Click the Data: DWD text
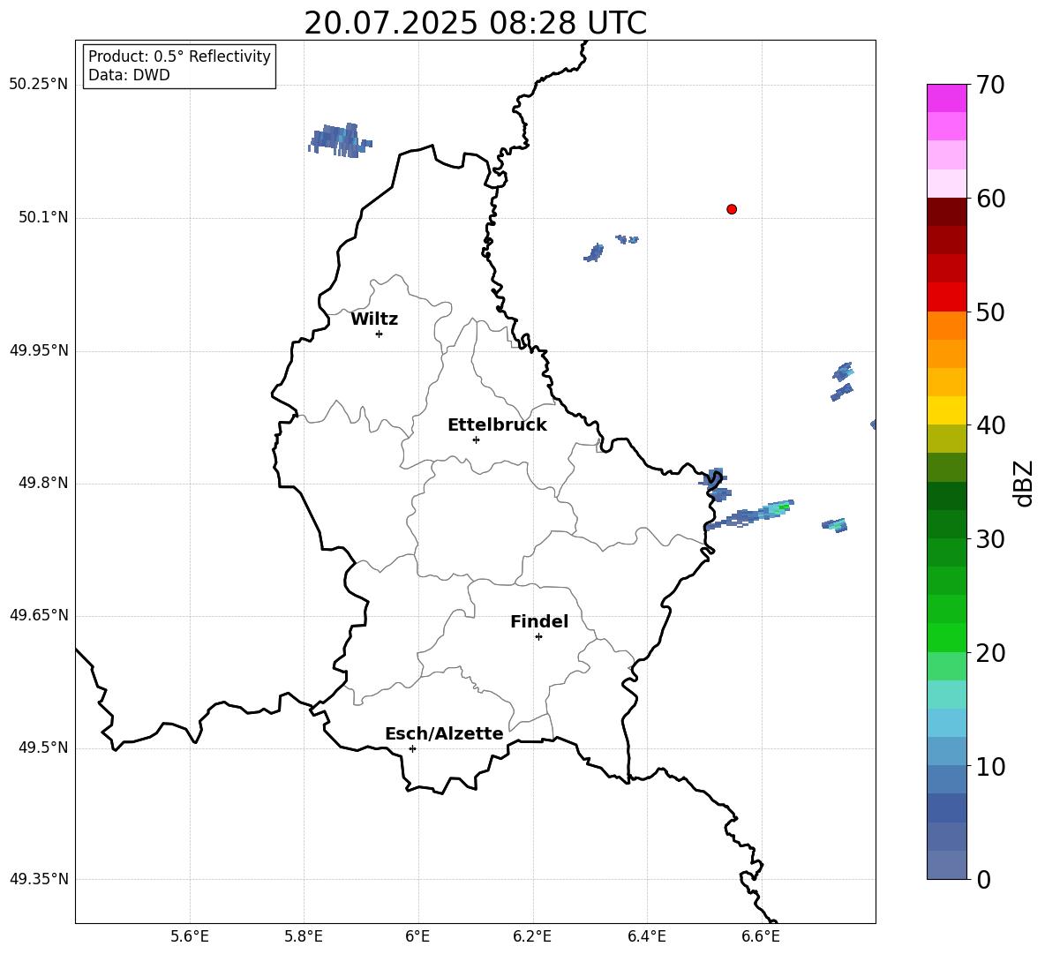The height and width of the screenshot is (954, 1045). pyautogui.click(x=129, y=75)
